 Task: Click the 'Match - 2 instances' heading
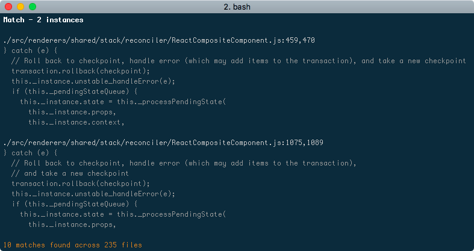(43, 20)
